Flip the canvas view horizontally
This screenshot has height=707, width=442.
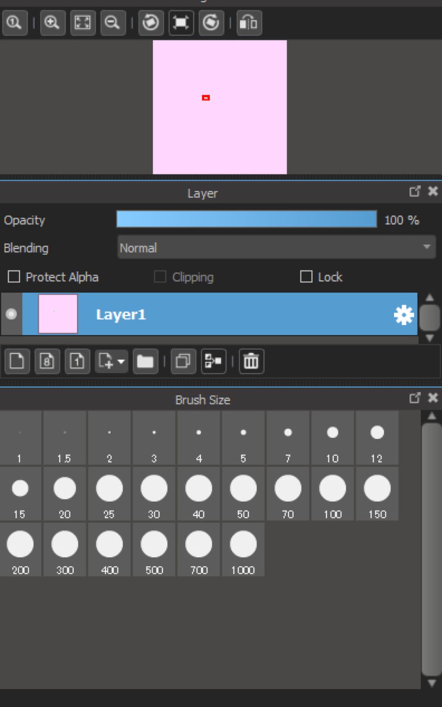point(249,22)
